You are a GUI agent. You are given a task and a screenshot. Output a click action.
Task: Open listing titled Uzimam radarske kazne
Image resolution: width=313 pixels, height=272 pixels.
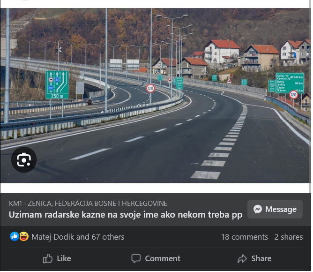[x=126, y=215]
